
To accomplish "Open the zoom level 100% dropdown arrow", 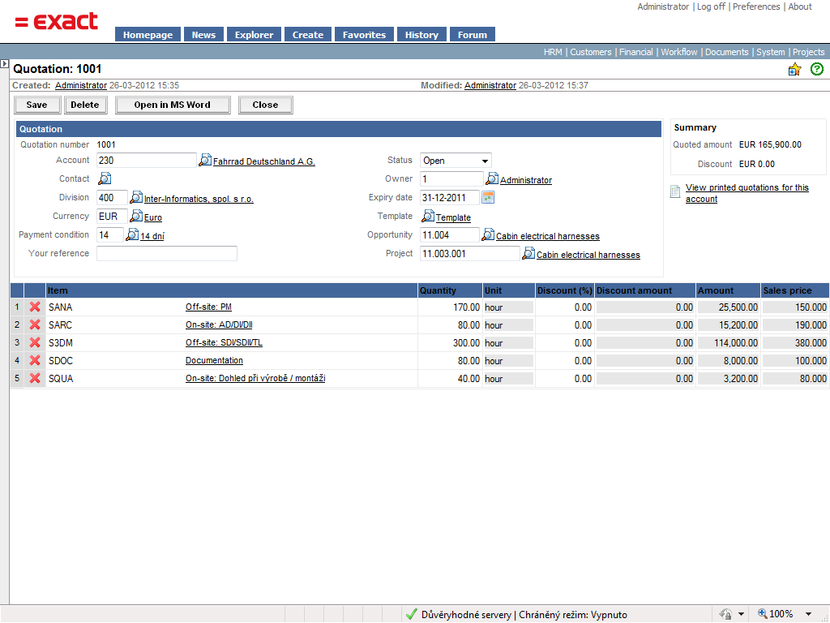I will coord(808,614).
